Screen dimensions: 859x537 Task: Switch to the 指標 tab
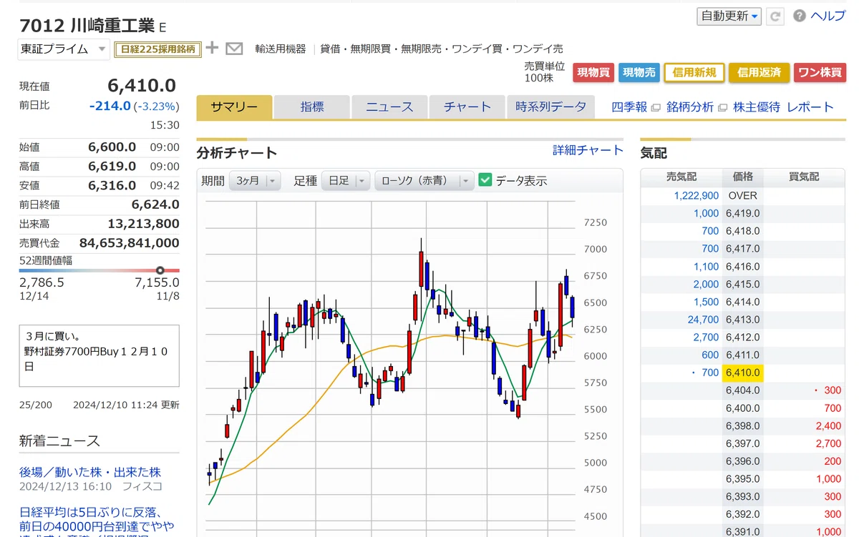click(312, 107)
